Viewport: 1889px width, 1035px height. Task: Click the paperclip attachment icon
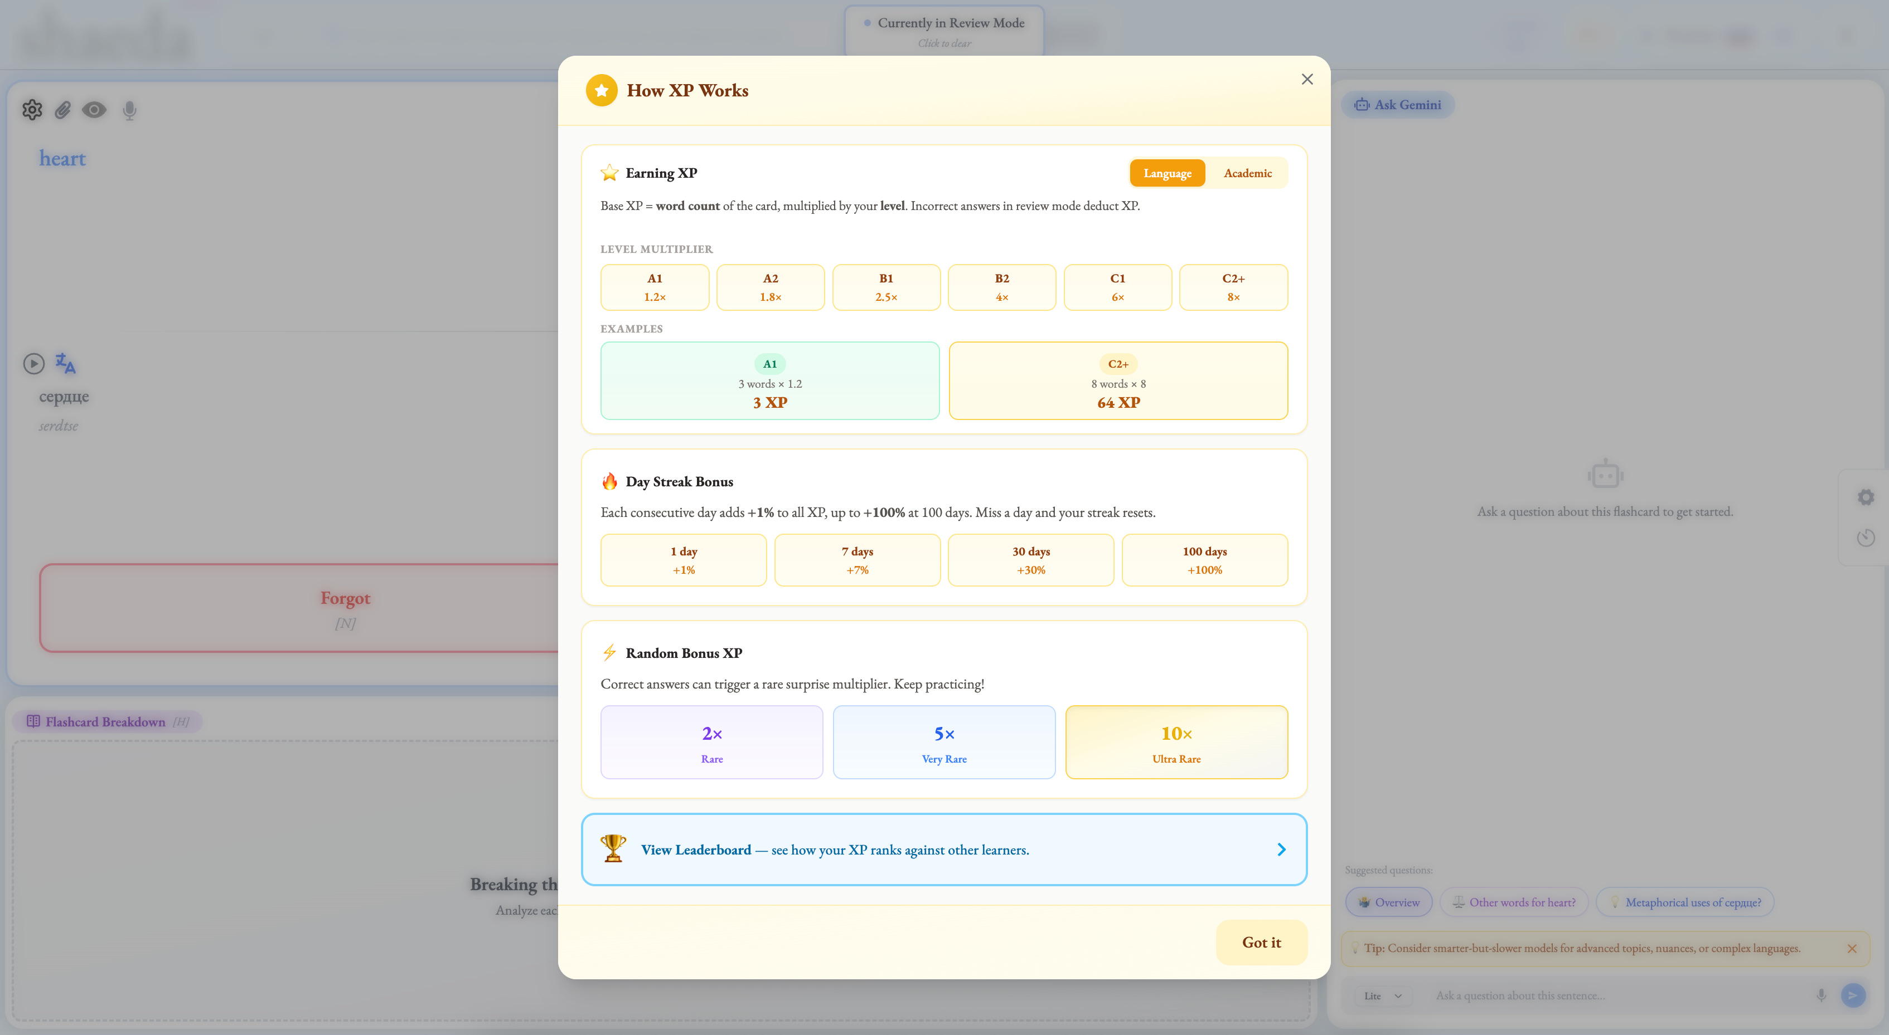click(x=63, y=110)
